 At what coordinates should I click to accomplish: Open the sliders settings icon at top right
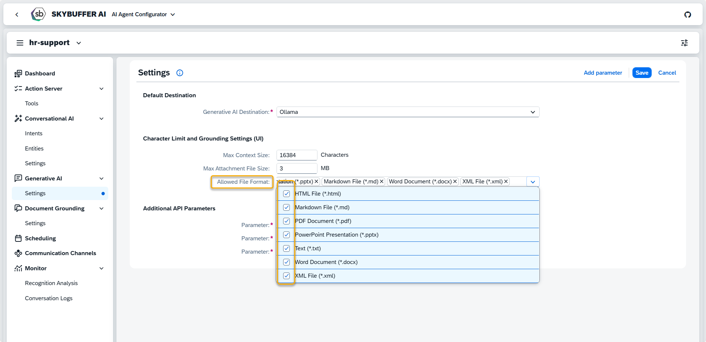coord(684,43)
